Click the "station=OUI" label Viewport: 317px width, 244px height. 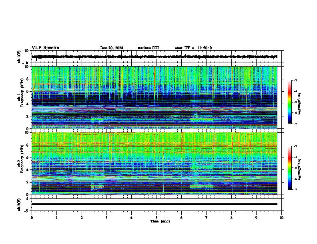point(148,48)
